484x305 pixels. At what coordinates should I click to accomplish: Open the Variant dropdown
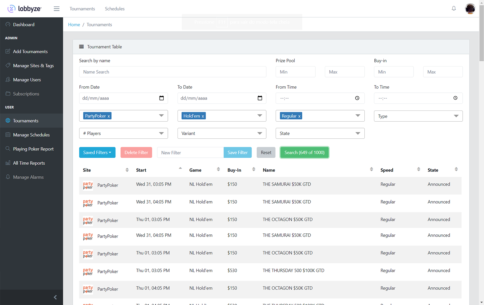coord(222,133)
